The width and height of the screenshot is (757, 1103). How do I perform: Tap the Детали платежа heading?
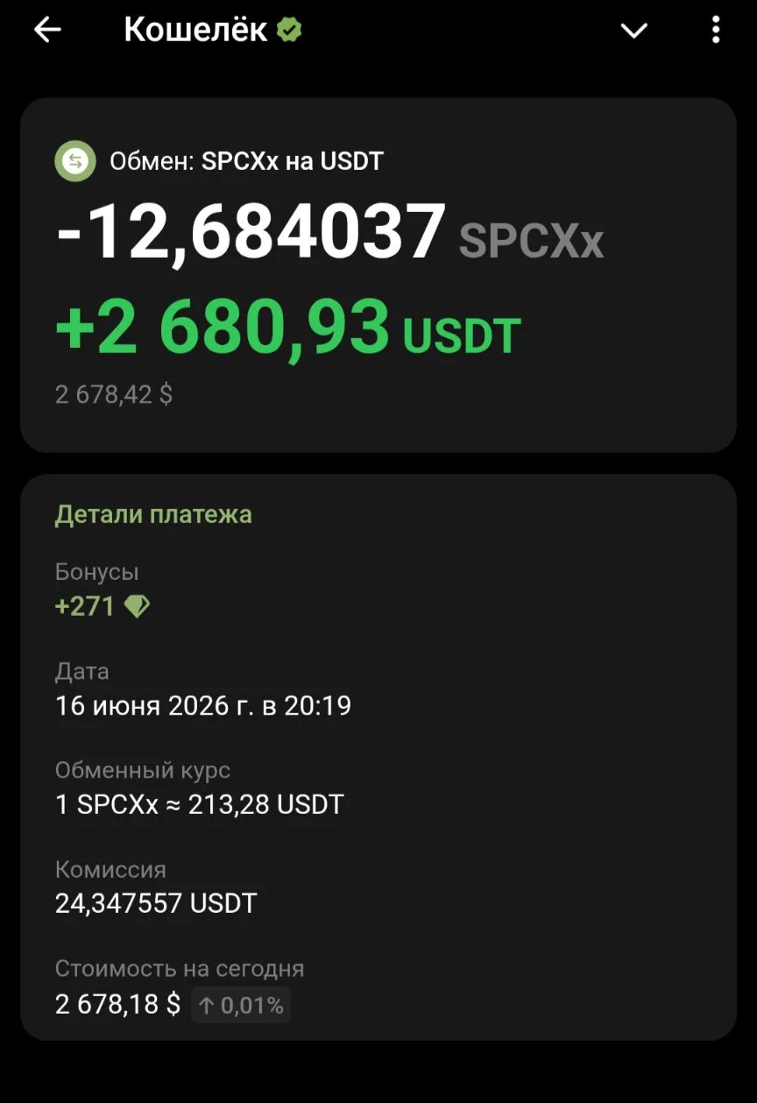pos(153,514)
